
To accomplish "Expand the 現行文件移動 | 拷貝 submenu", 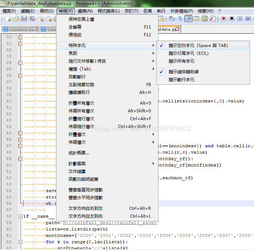I will pos(107,61).
